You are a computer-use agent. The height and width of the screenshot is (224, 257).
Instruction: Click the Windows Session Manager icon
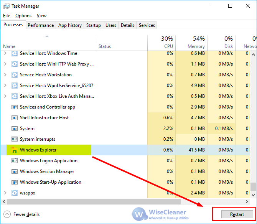point(15,171)
